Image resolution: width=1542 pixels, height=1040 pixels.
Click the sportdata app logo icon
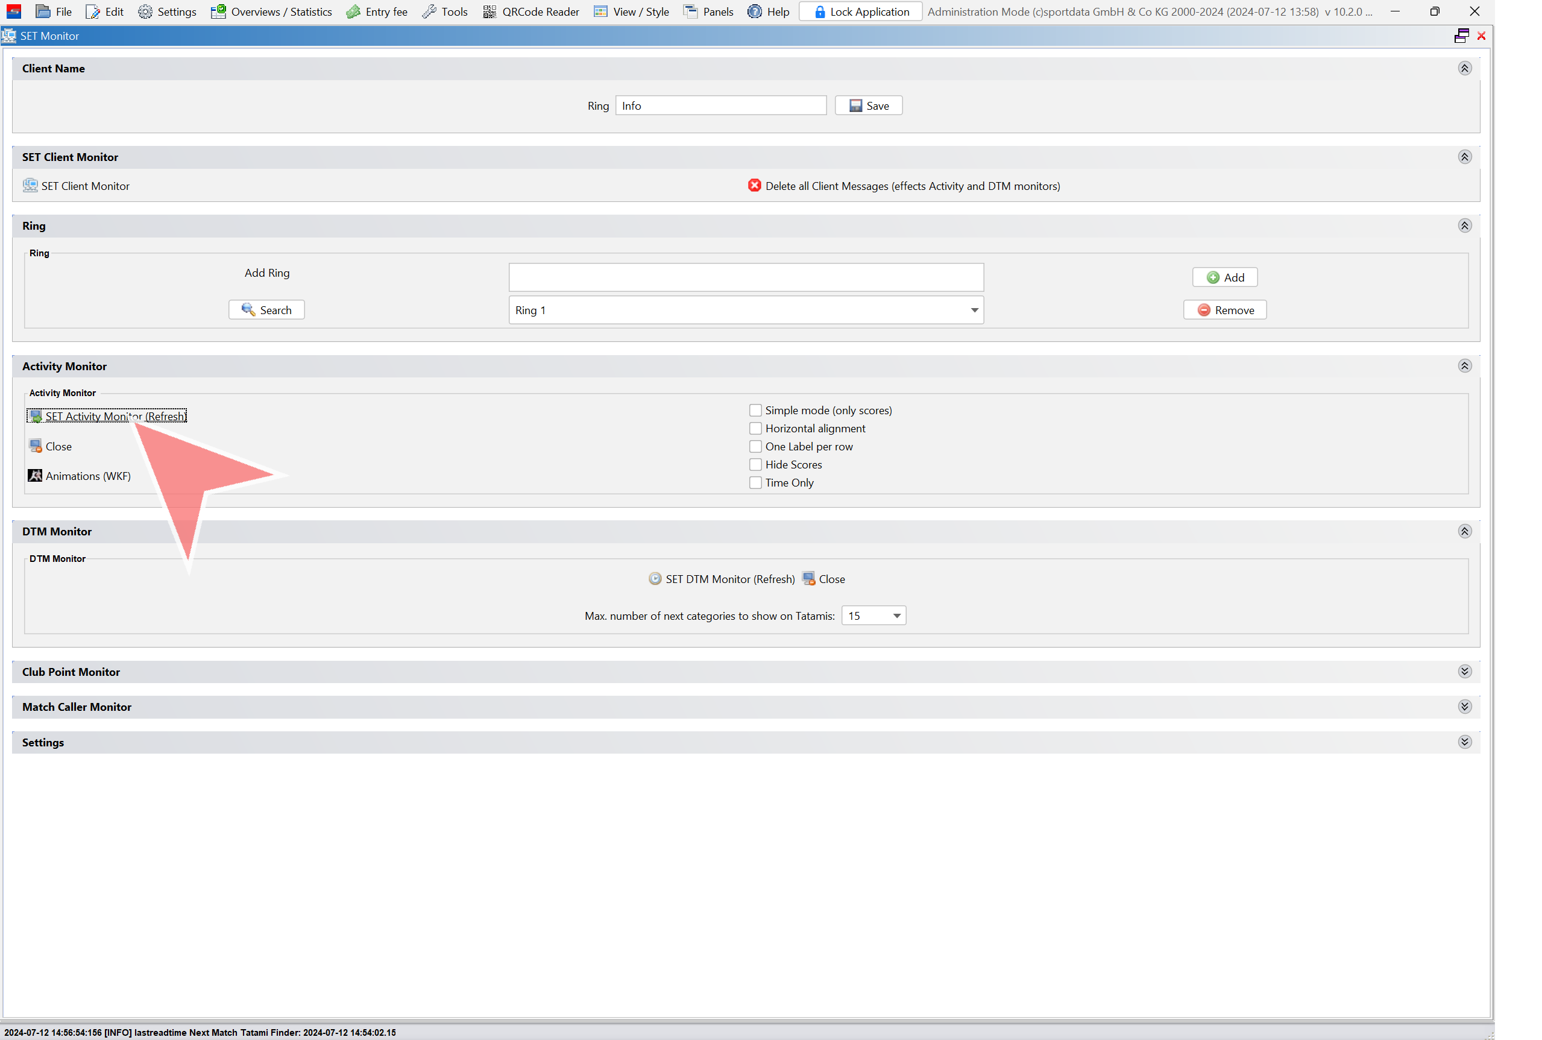(13, 11)
